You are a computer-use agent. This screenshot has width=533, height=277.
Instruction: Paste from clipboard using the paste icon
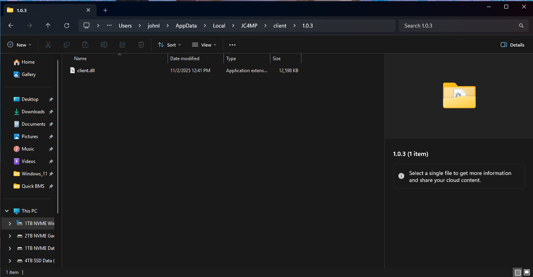coord(85,45)
